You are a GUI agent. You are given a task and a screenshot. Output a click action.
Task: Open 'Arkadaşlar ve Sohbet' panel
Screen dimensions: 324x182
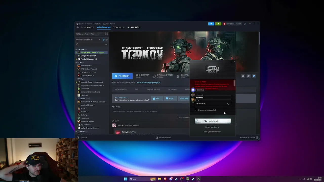(249, 138)
